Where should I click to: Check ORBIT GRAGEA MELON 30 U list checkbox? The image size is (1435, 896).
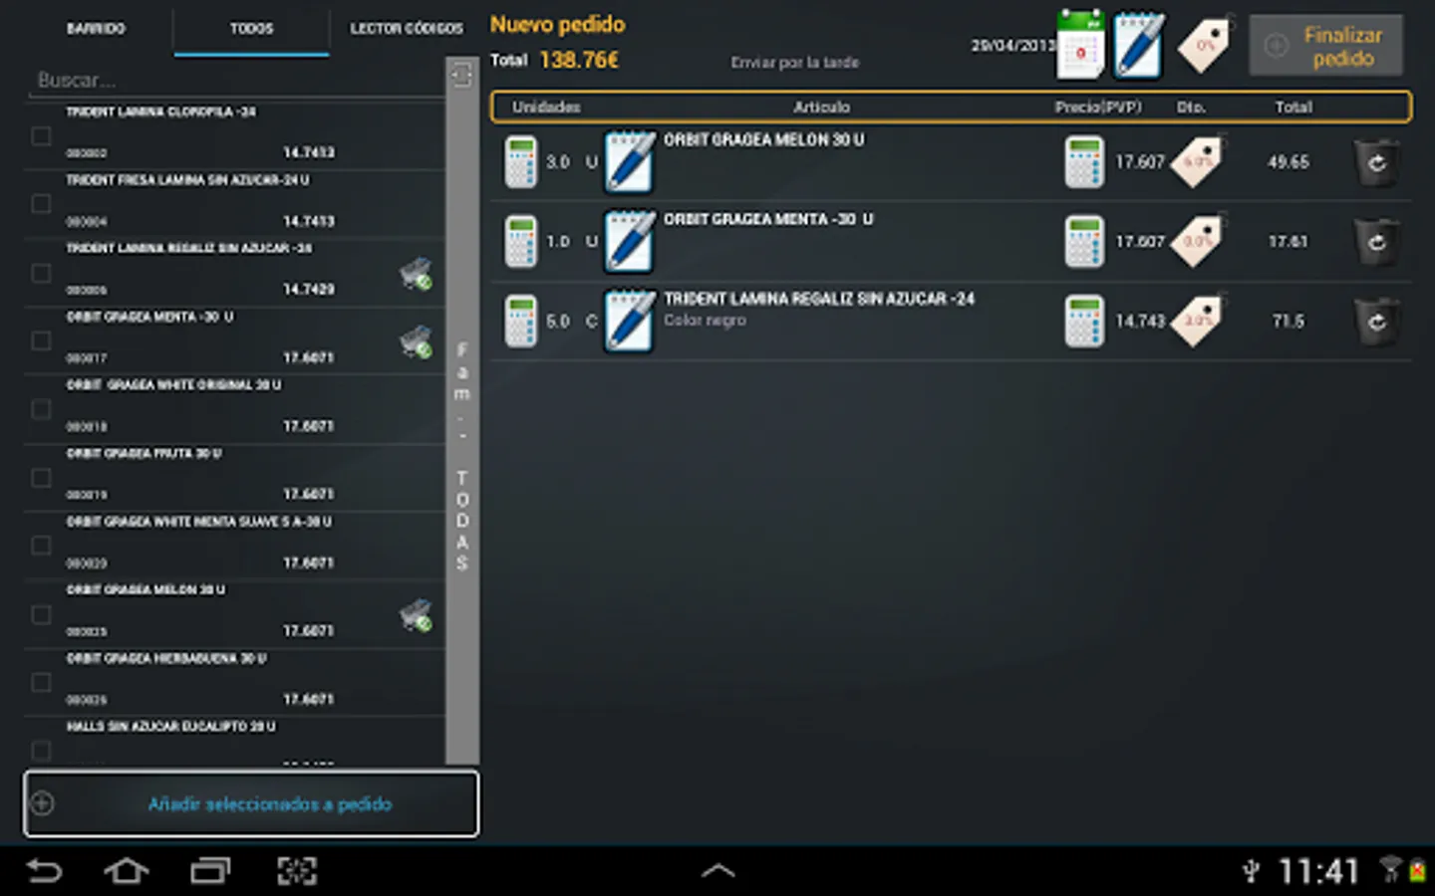coord(41,614)
